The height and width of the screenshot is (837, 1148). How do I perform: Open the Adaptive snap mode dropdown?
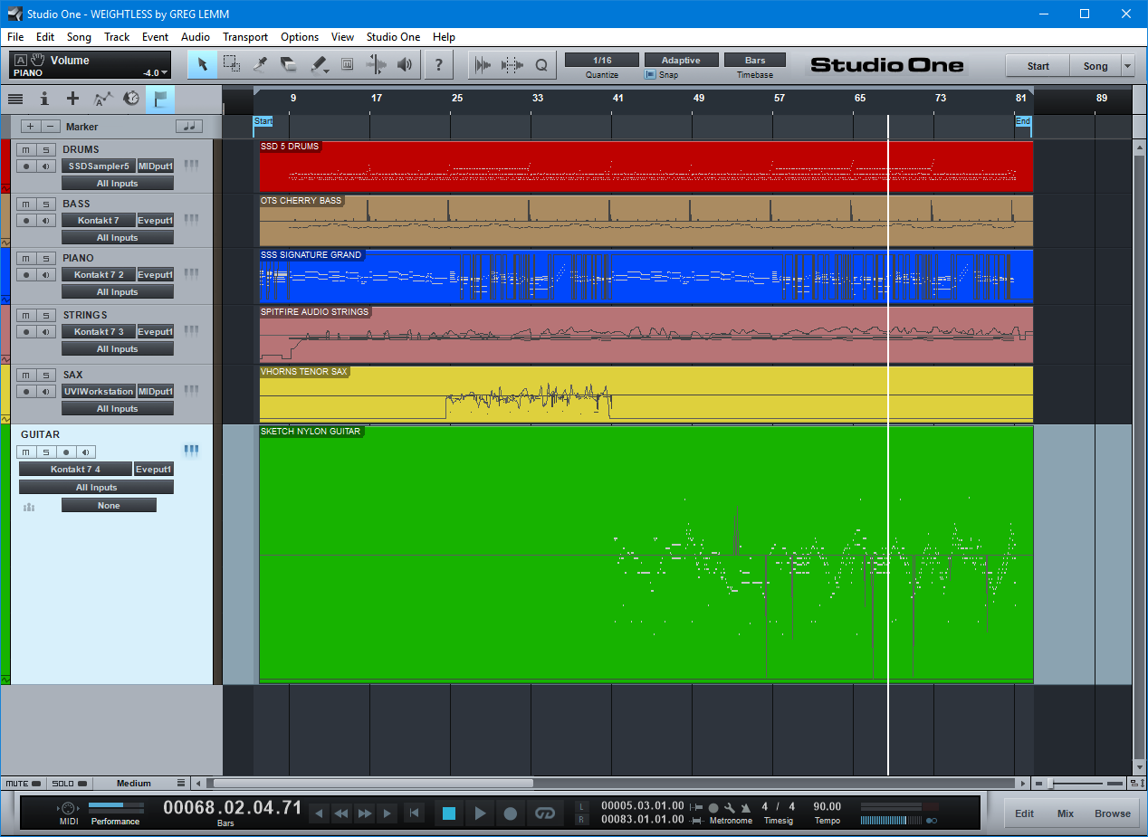(x=681, y=60)
